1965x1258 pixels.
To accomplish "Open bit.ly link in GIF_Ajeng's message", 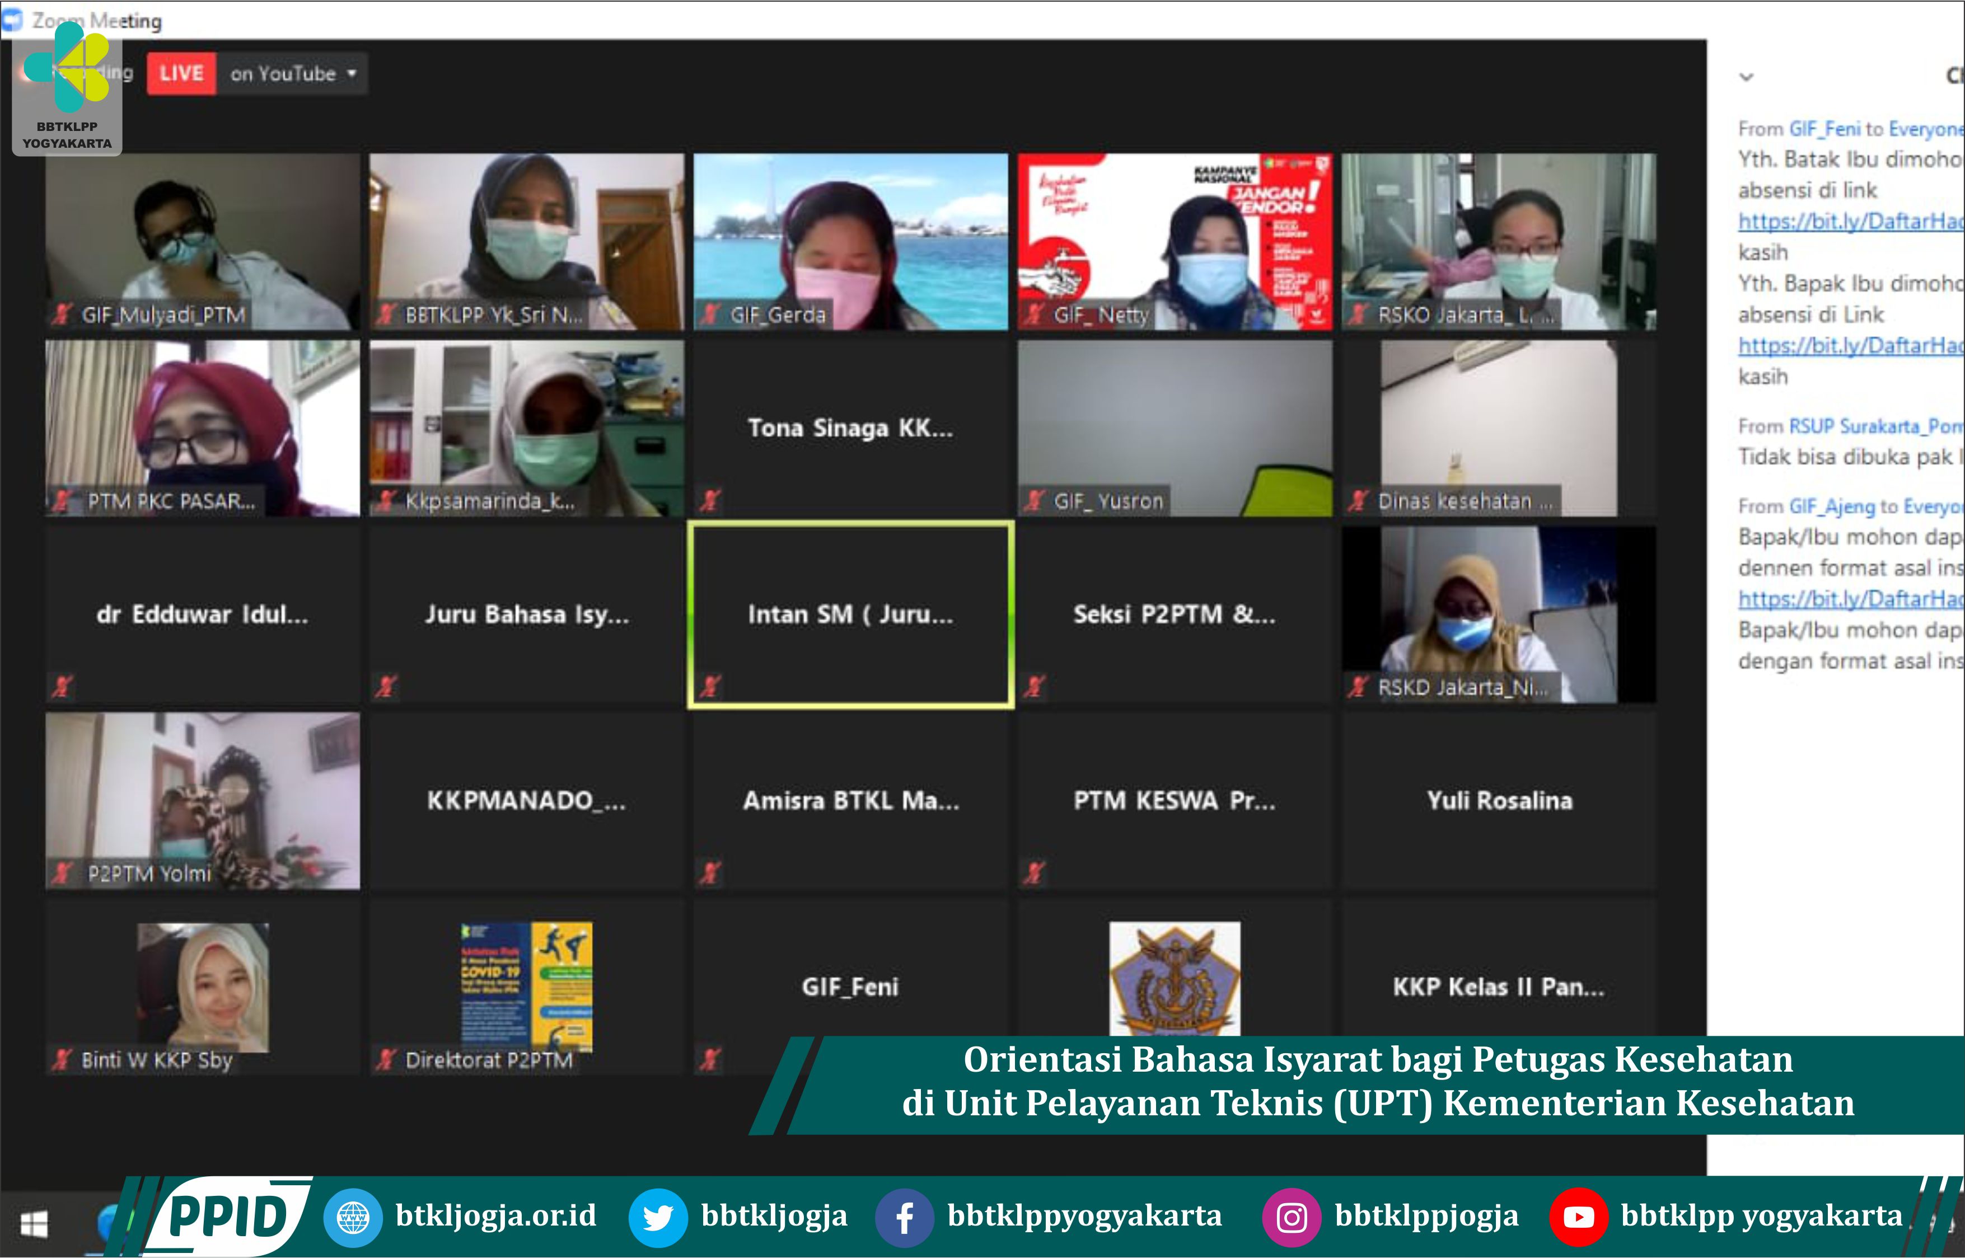I will (1851, 599).
